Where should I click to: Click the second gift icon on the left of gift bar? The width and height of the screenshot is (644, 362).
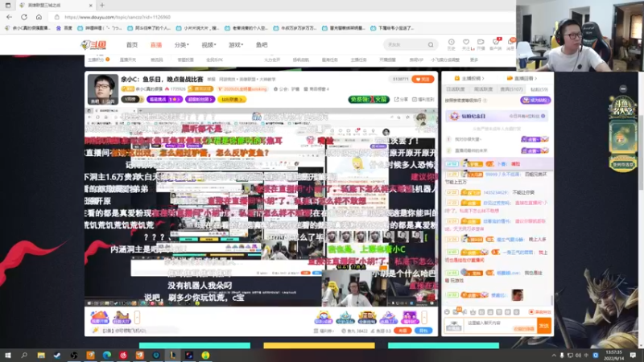(122, 317)
